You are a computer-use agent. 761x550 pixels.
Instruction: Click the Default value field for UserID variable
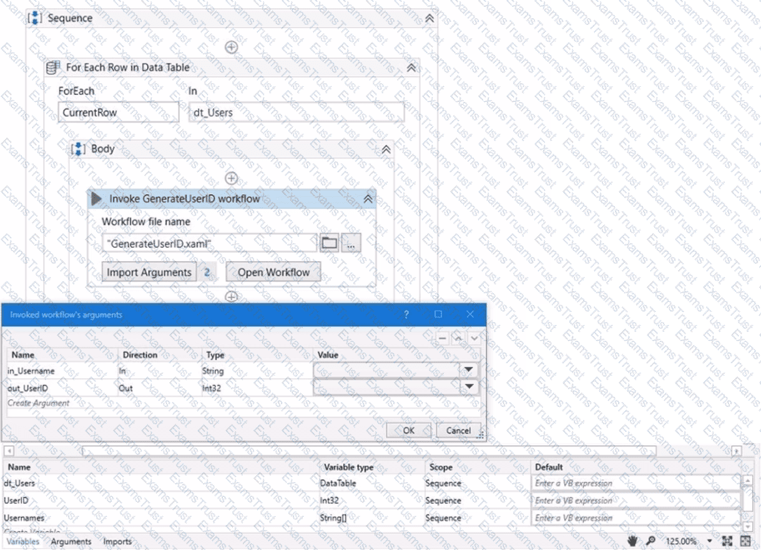click(x=636, y=501)
